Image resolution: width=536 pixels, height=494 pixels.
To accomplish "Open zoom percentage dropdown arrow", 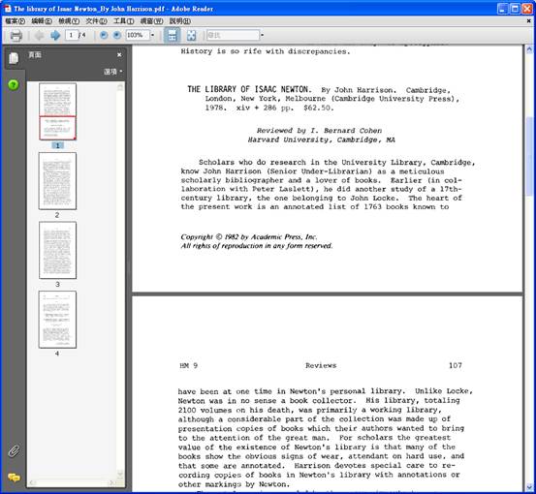I will tap(152, 35).
